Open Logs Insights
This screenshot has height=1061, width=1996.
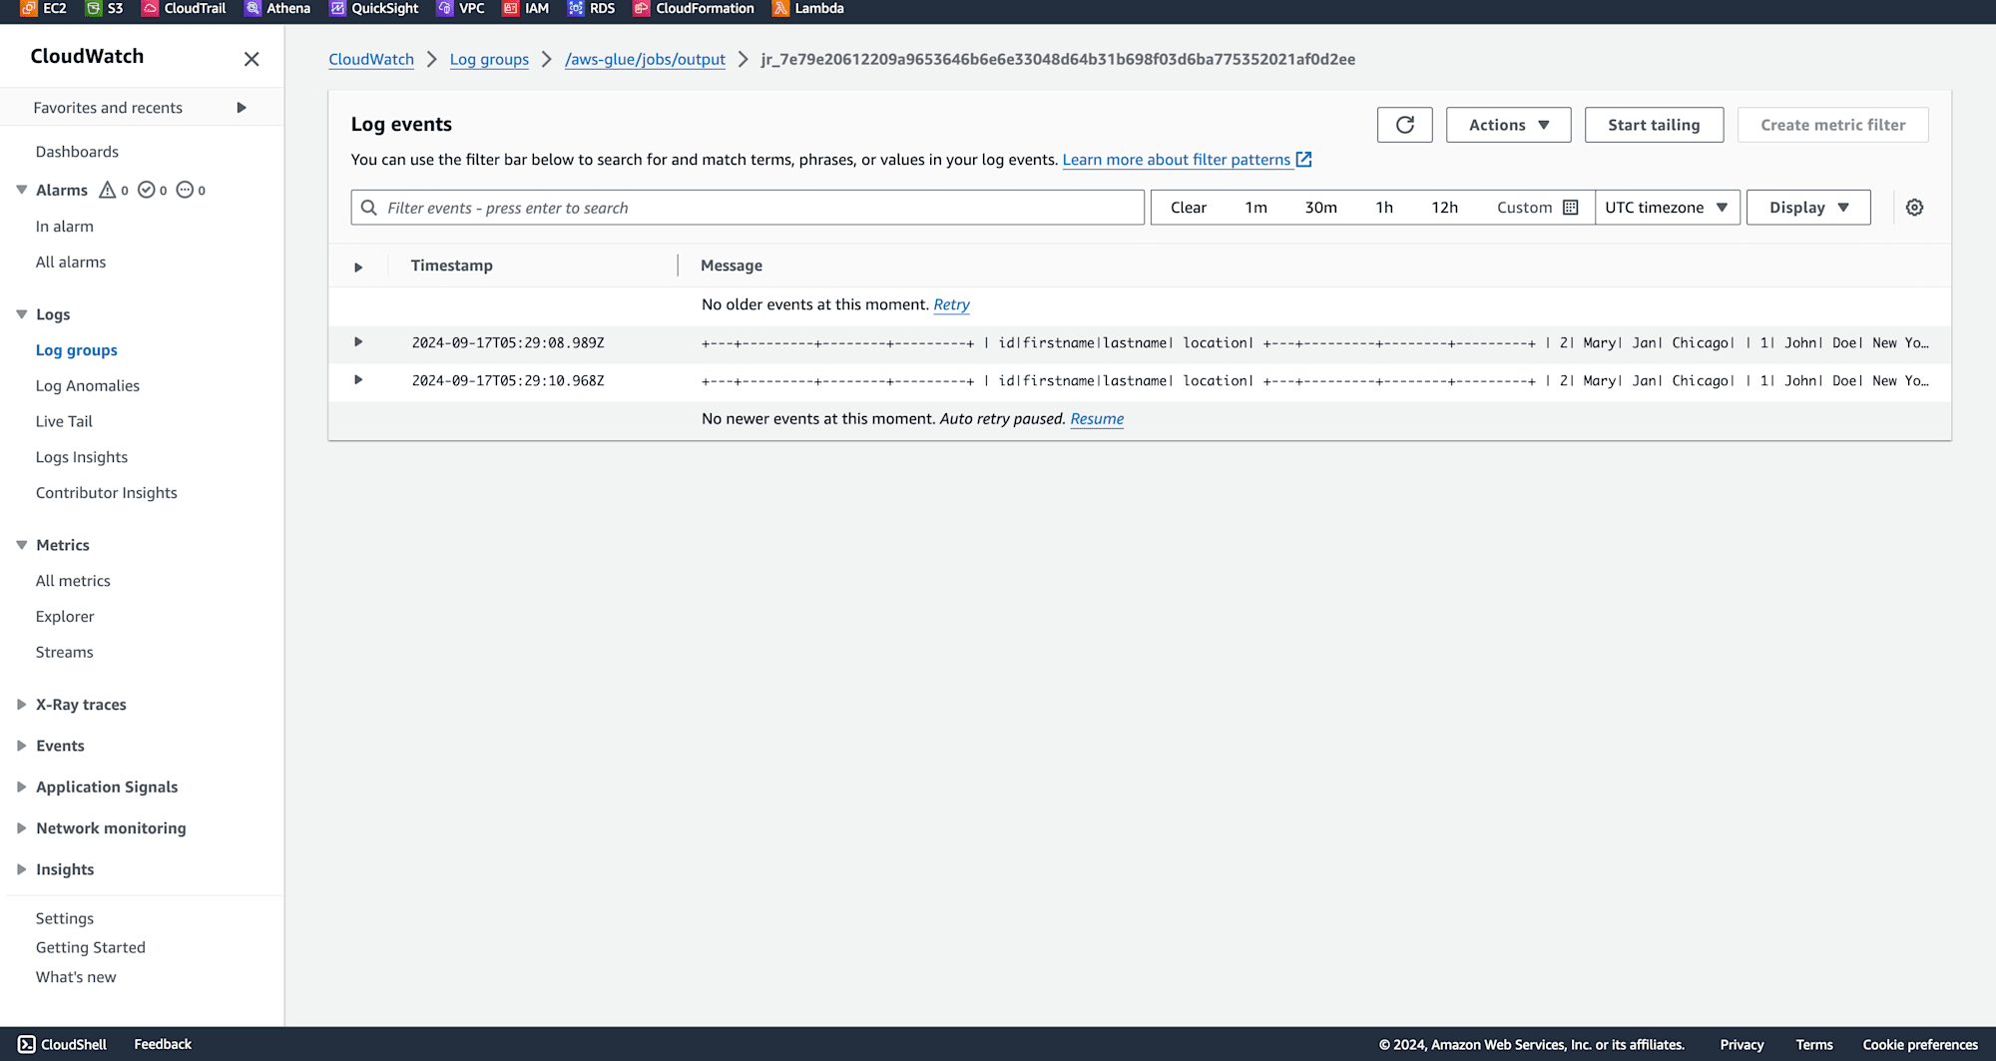pos(82,457)
